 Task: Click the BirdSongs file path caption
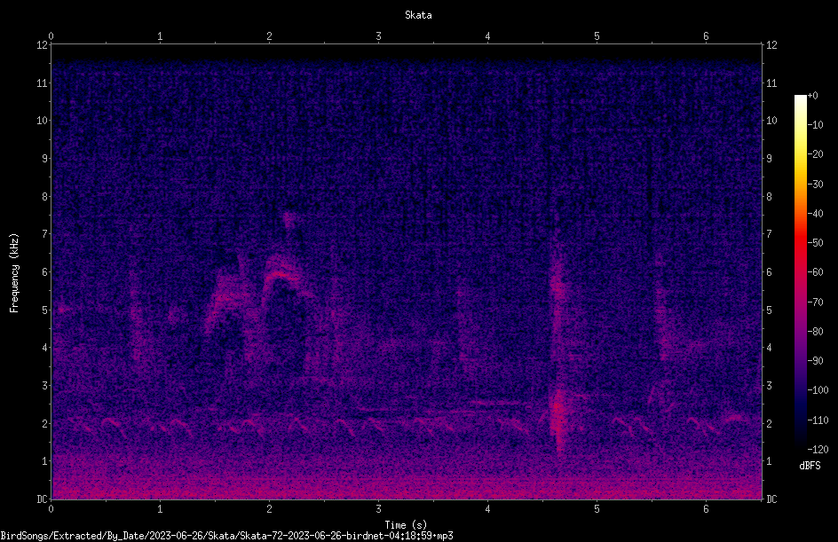(226, 536)
